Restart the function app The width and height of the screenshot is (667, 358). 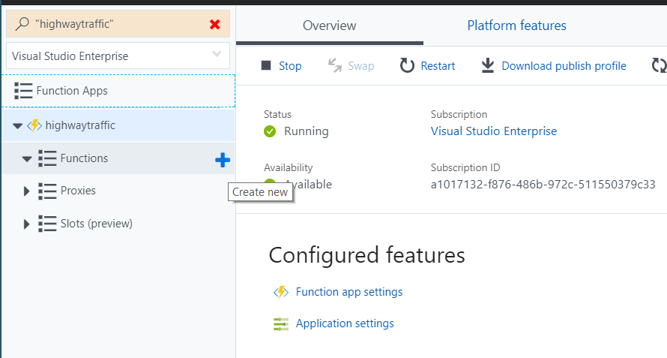[x=438, y=65]
